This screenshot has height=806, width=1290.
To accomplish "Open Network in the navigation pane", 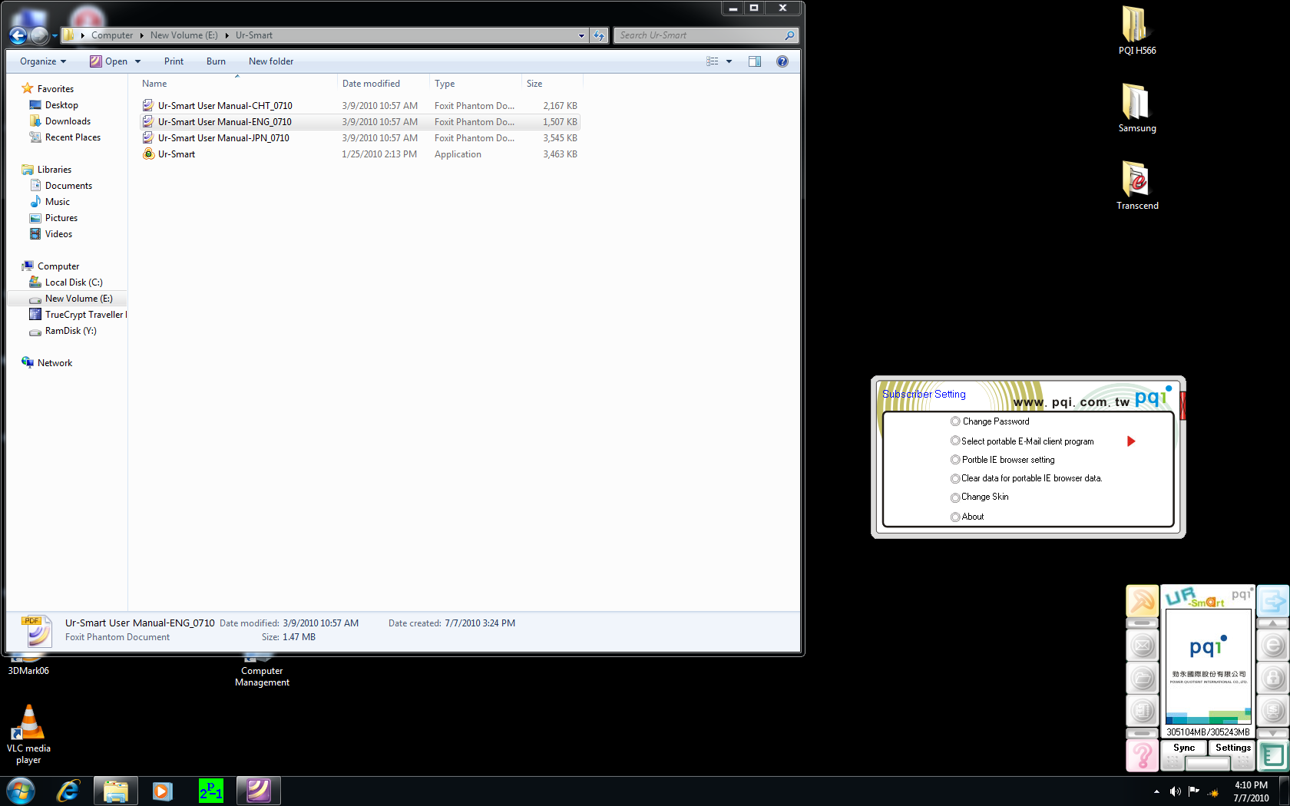I will click(x=55, y=363).
